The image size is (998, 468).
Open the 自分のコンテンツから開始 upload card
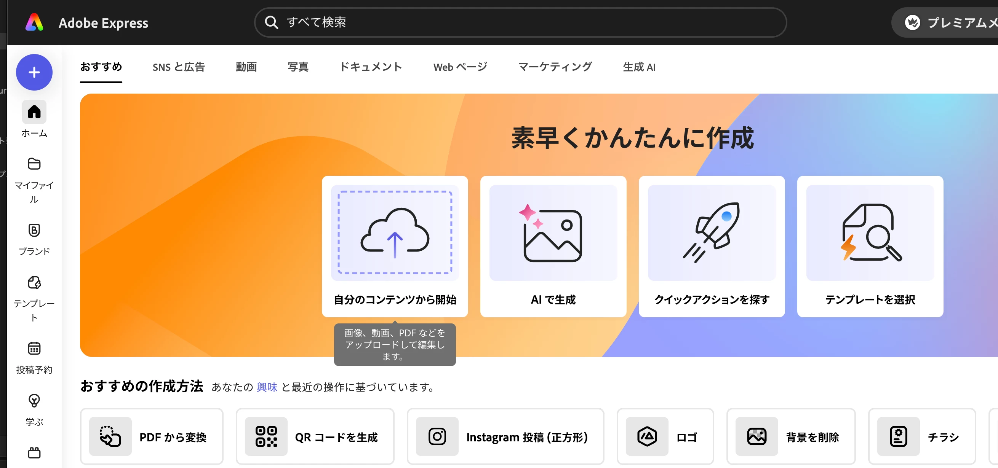(394, 246)
